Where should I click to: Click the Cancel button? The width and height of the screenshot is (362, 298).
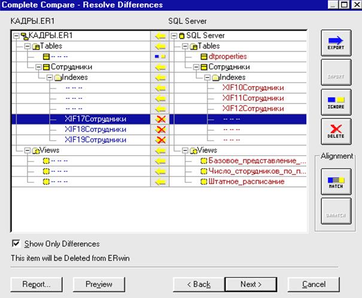click(x=314, y=284)
